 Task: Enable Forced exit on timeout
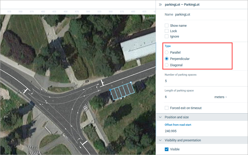[167, 108]
